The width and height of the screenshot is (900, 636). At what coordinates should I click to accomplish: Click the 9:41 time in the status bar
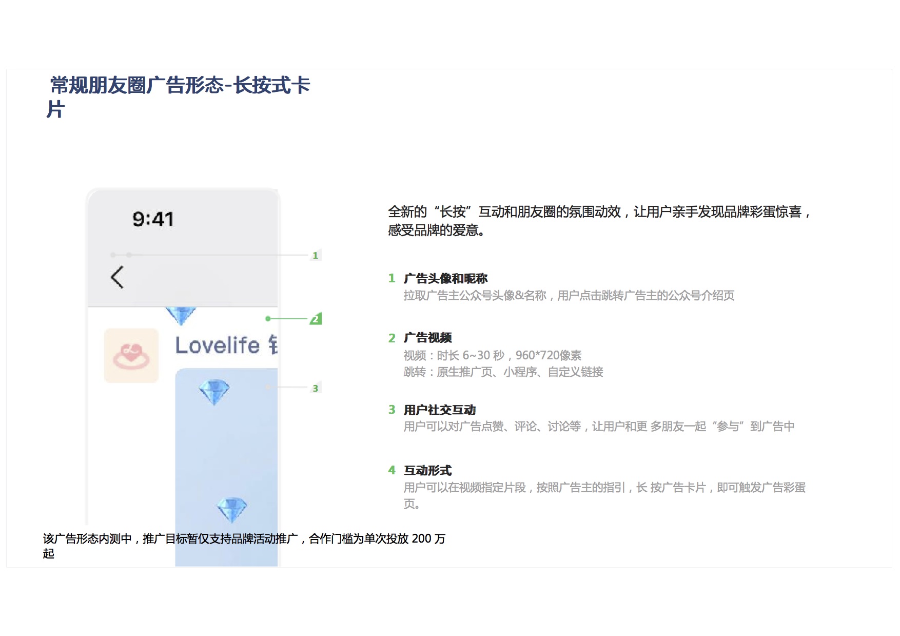[153, 219]
